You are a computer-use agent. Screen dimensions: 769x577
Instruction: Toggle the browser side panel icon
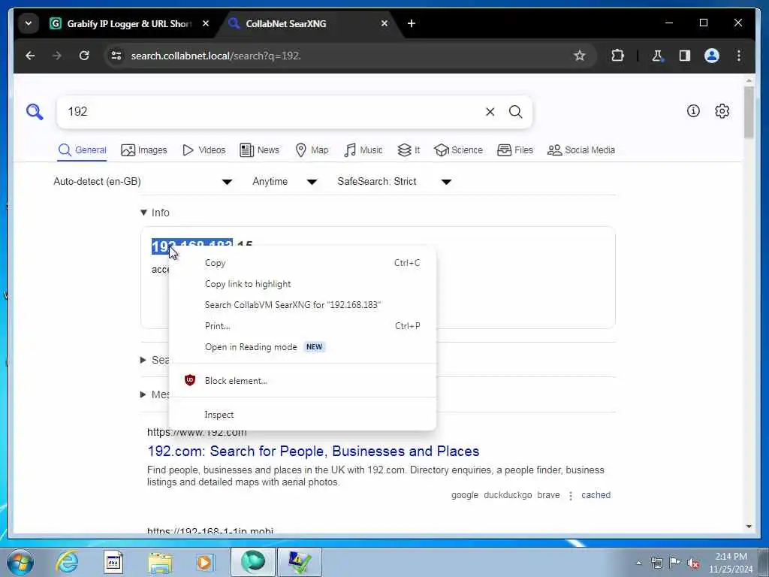(685, 56)
